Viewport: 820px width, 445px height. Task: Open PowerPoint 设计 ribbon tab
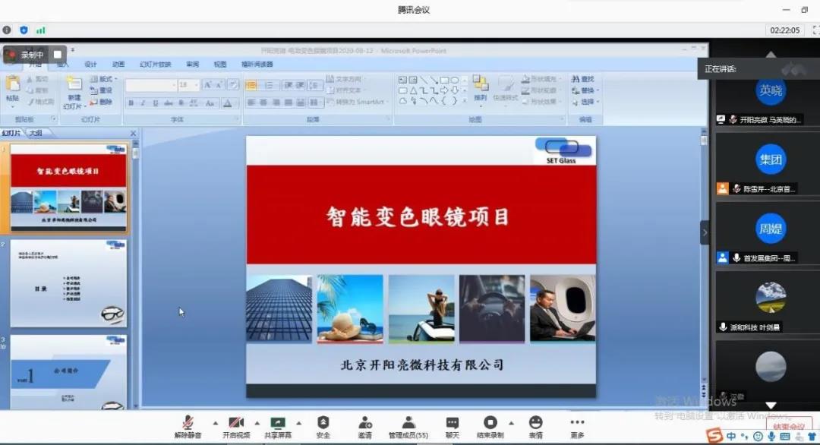90,65
